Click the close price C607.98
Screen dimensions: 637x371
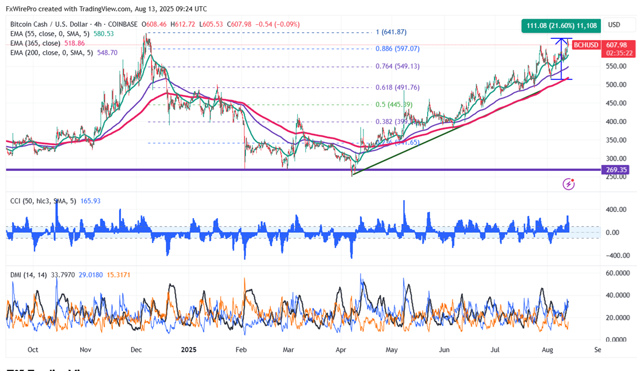coord(239,24)
